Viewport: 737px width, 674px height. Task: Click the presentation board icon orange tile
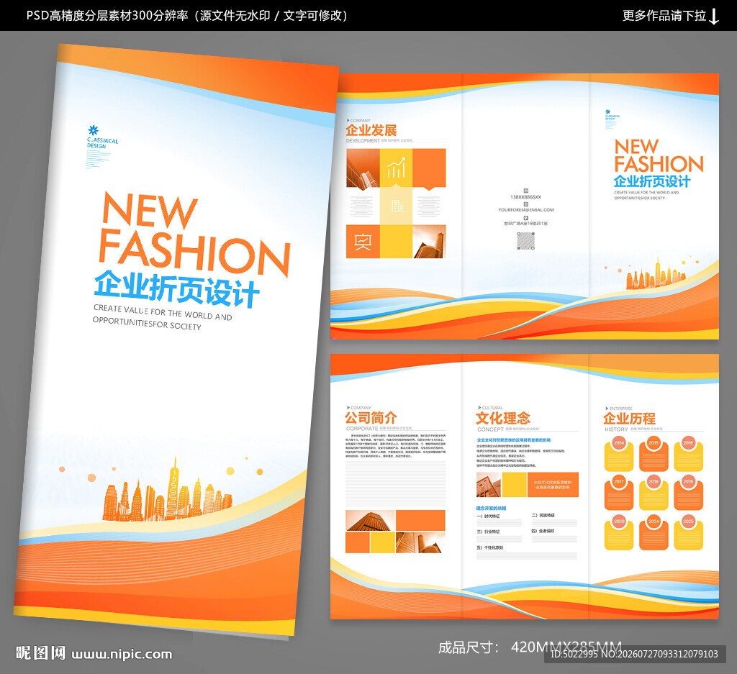(363, 242)
